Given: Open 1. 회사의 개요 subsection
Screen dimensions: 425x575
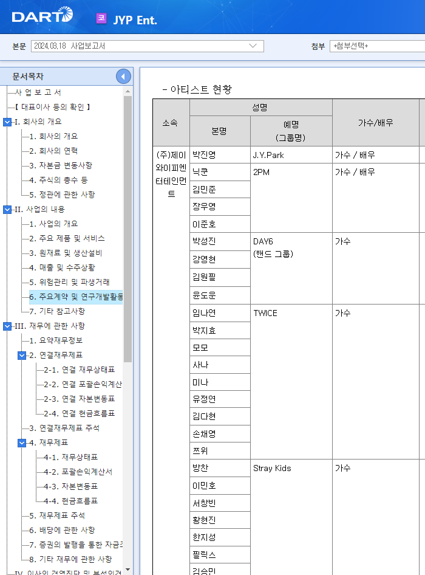Looking at the screenshot, I should (x=53, y=136).
